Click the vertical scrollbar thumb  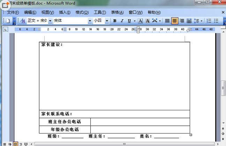(223, 88)
